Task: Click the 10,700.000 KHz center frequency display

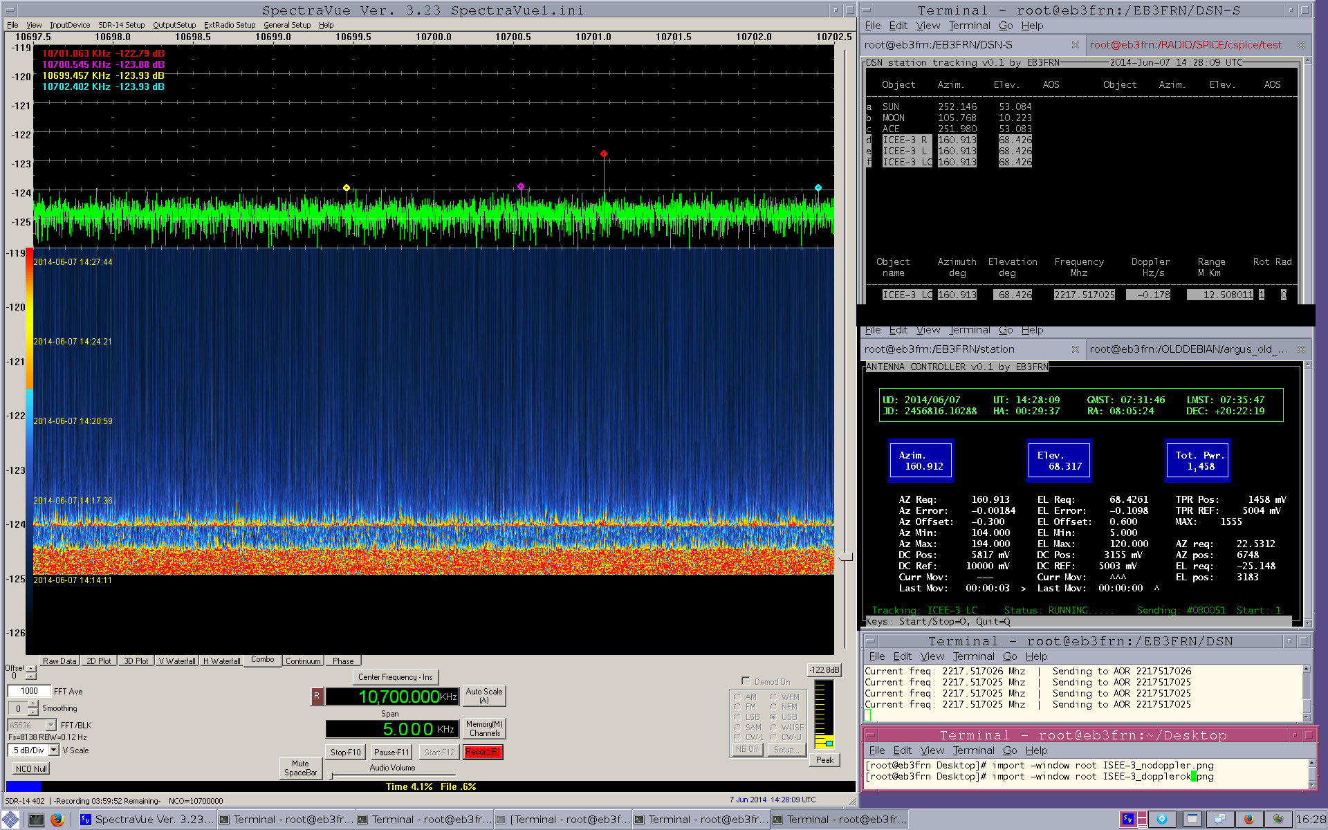Action: pos(391,697)
